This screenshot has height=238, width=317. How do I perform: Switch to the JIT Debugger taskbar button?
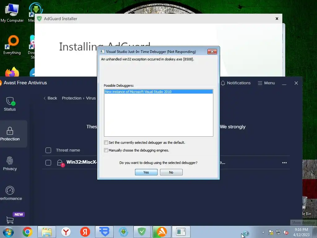(181, 232)
